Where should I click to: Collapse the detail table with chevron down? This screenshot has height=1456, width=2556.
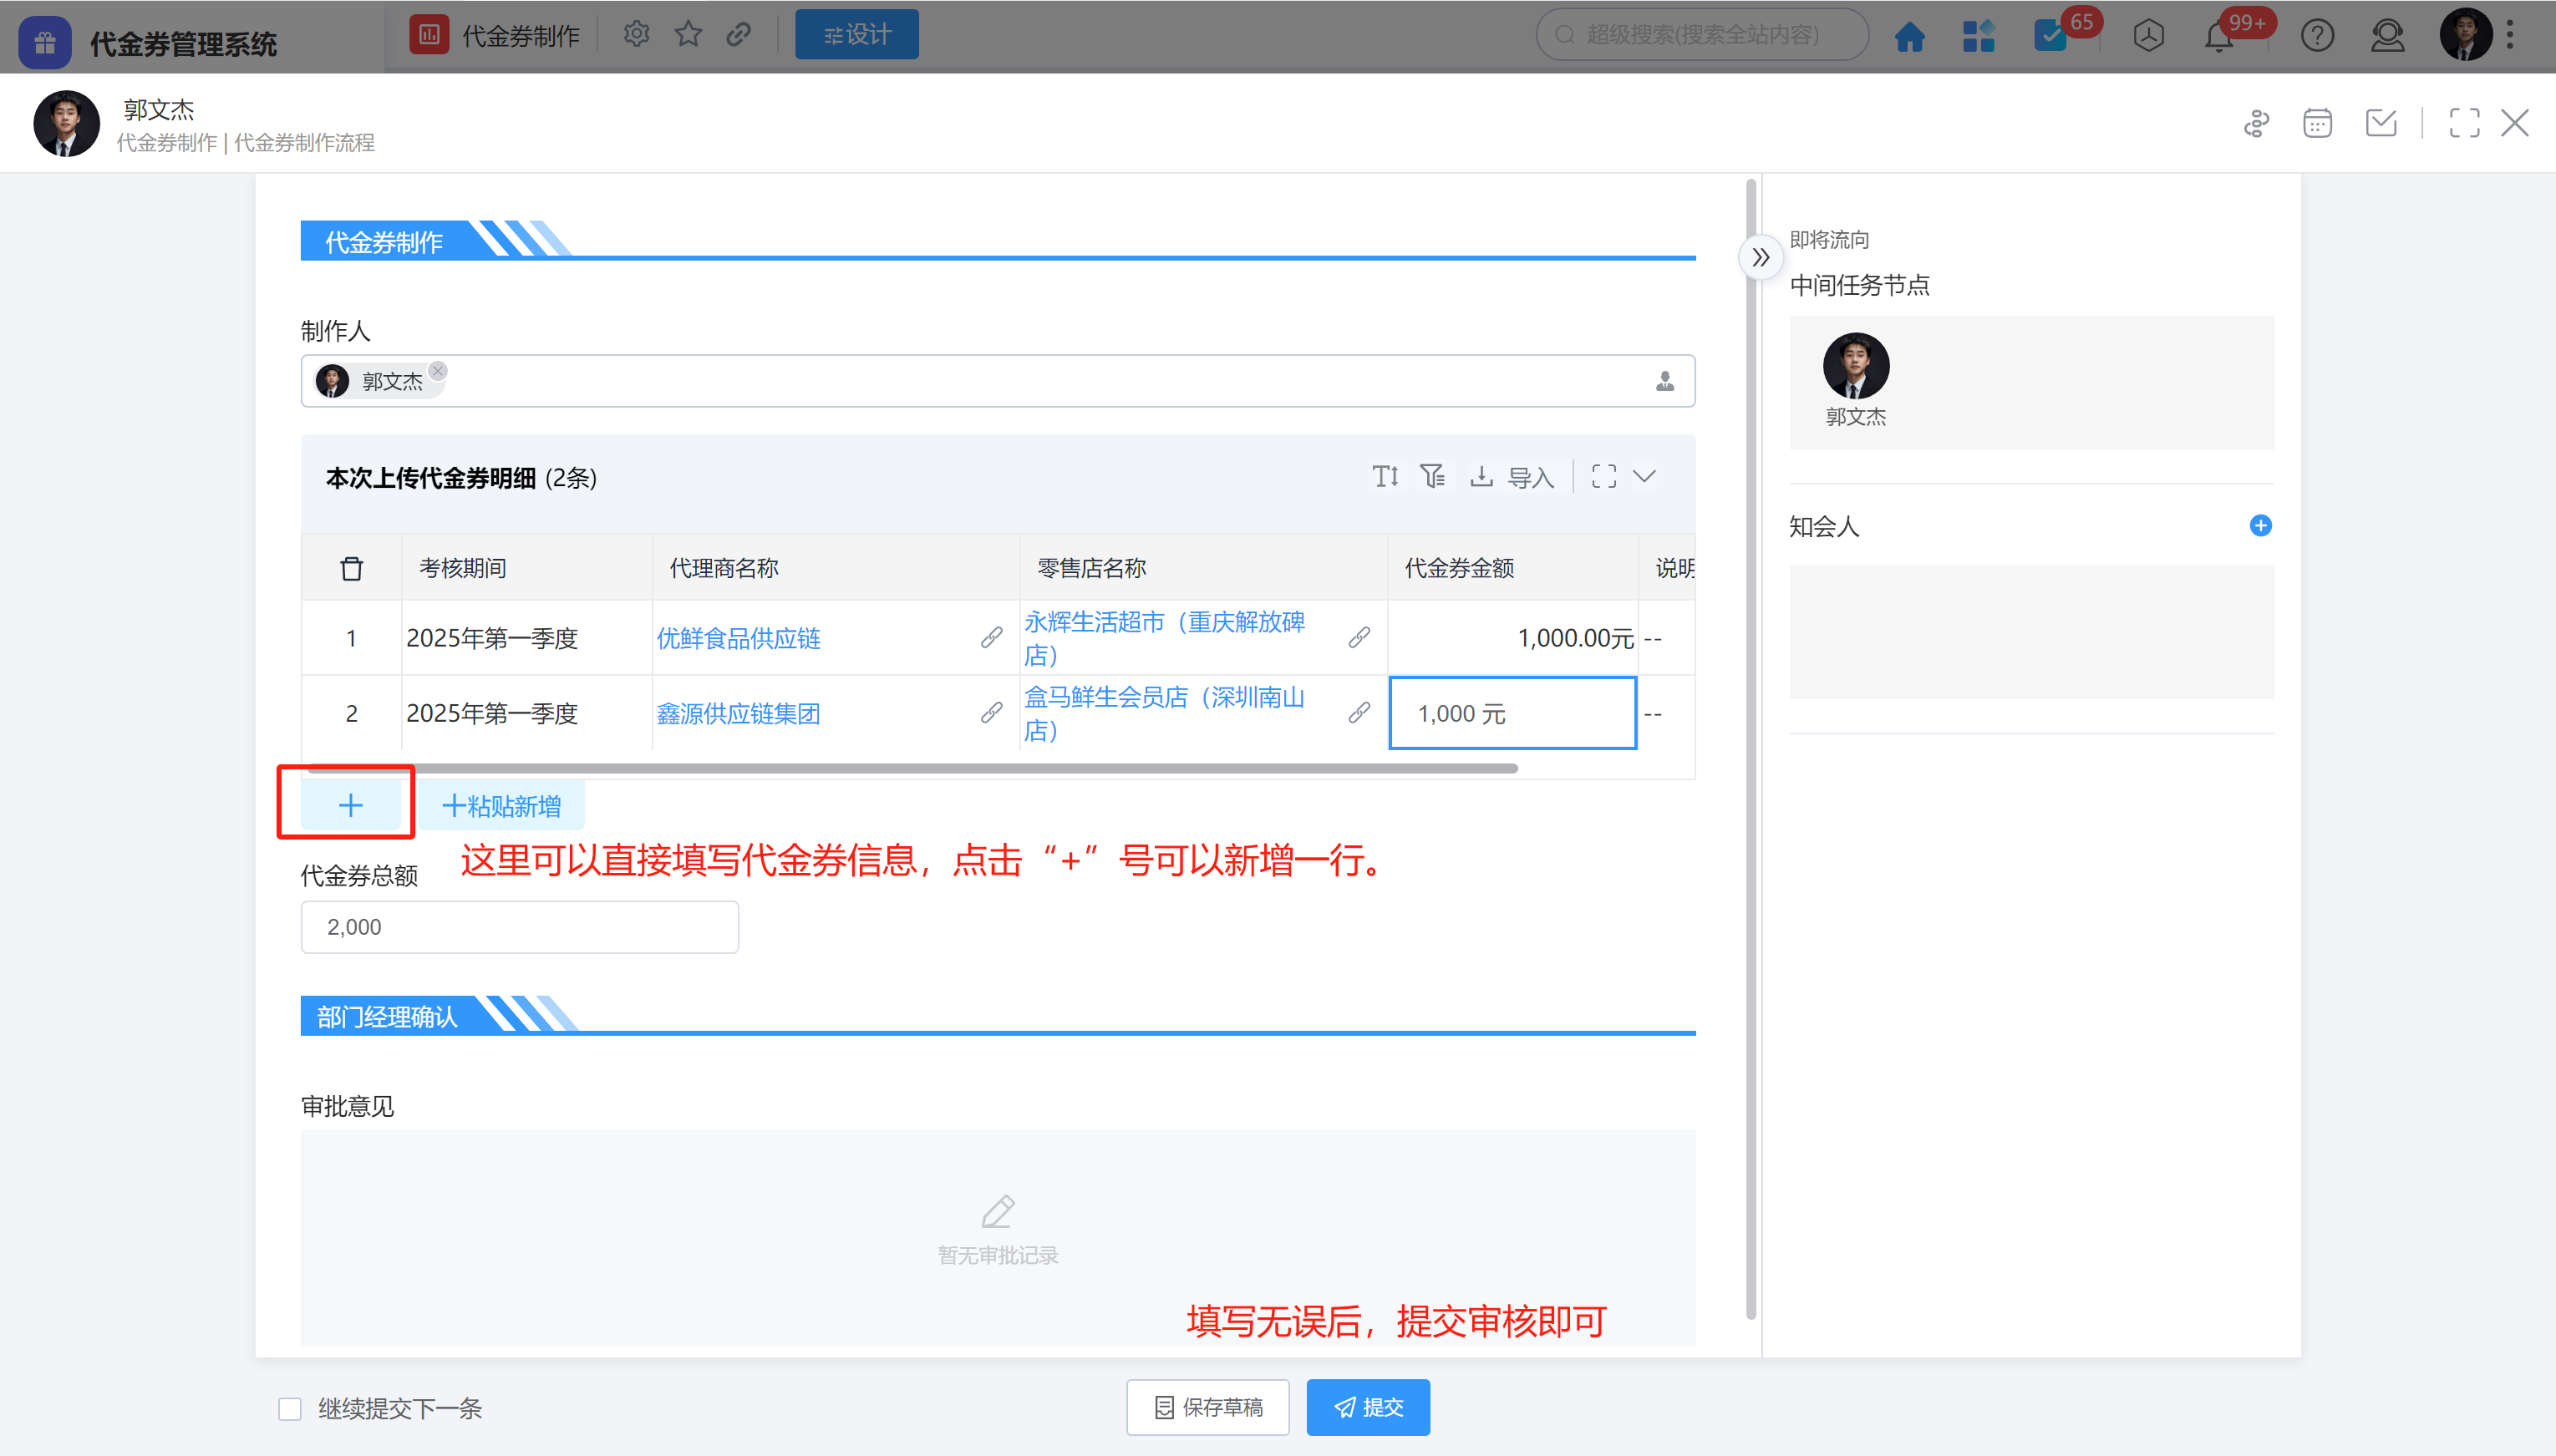point(1645,477)
